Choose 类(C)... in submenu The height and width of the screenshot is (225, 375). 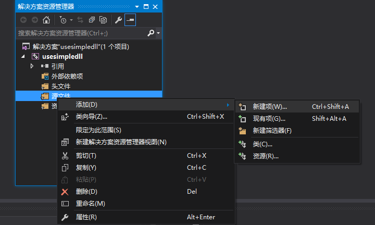coord(297,144)
